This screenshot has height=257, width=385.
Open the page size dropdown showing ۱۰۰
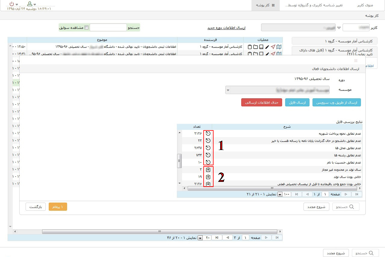click(x=280, y=194)
